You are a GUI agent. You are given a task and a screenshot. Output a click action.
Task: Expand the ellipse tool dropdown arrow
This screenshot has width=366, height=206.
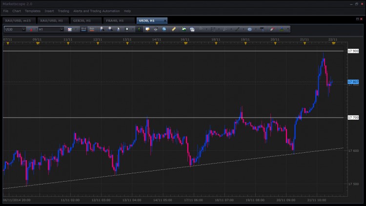coord(256,29)
